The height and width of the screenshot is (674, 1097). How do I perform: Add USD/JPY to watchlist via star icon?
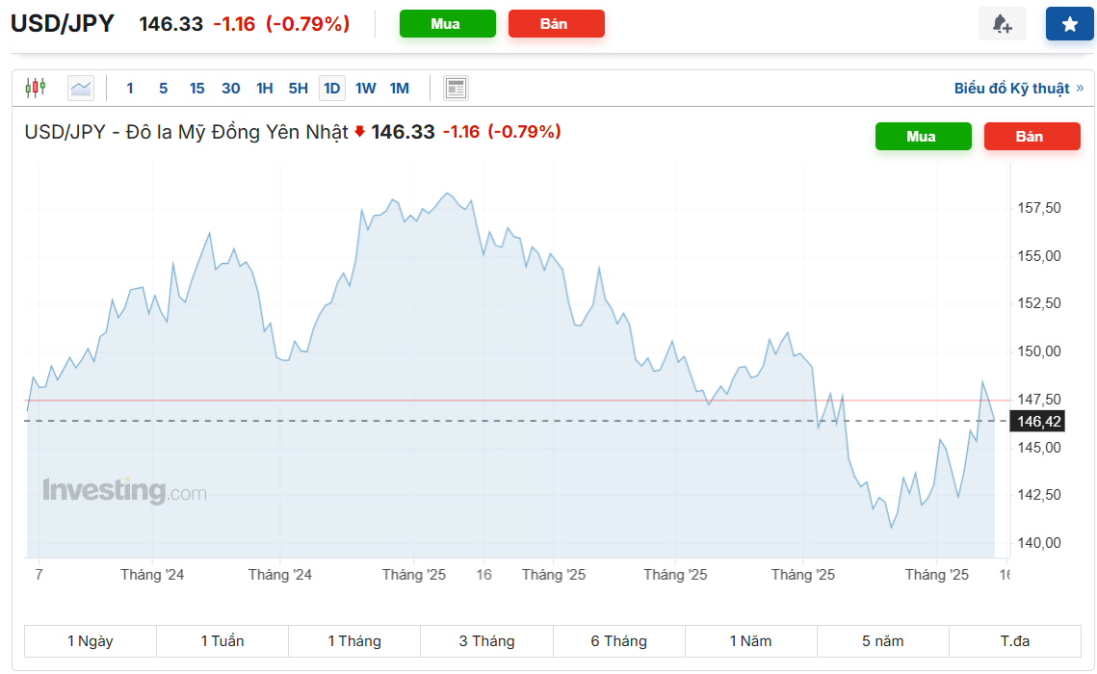[1069, 24]
